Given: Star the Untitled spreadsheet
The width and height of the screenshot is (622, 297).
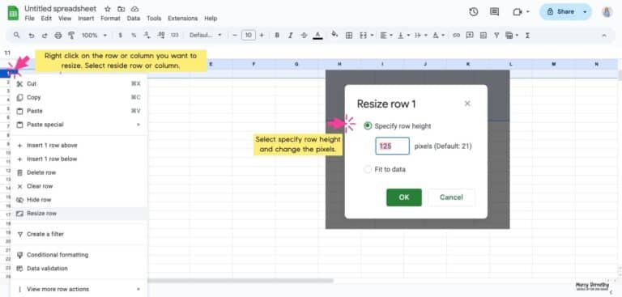Looking at the screenshot, I should pos(108,9).
